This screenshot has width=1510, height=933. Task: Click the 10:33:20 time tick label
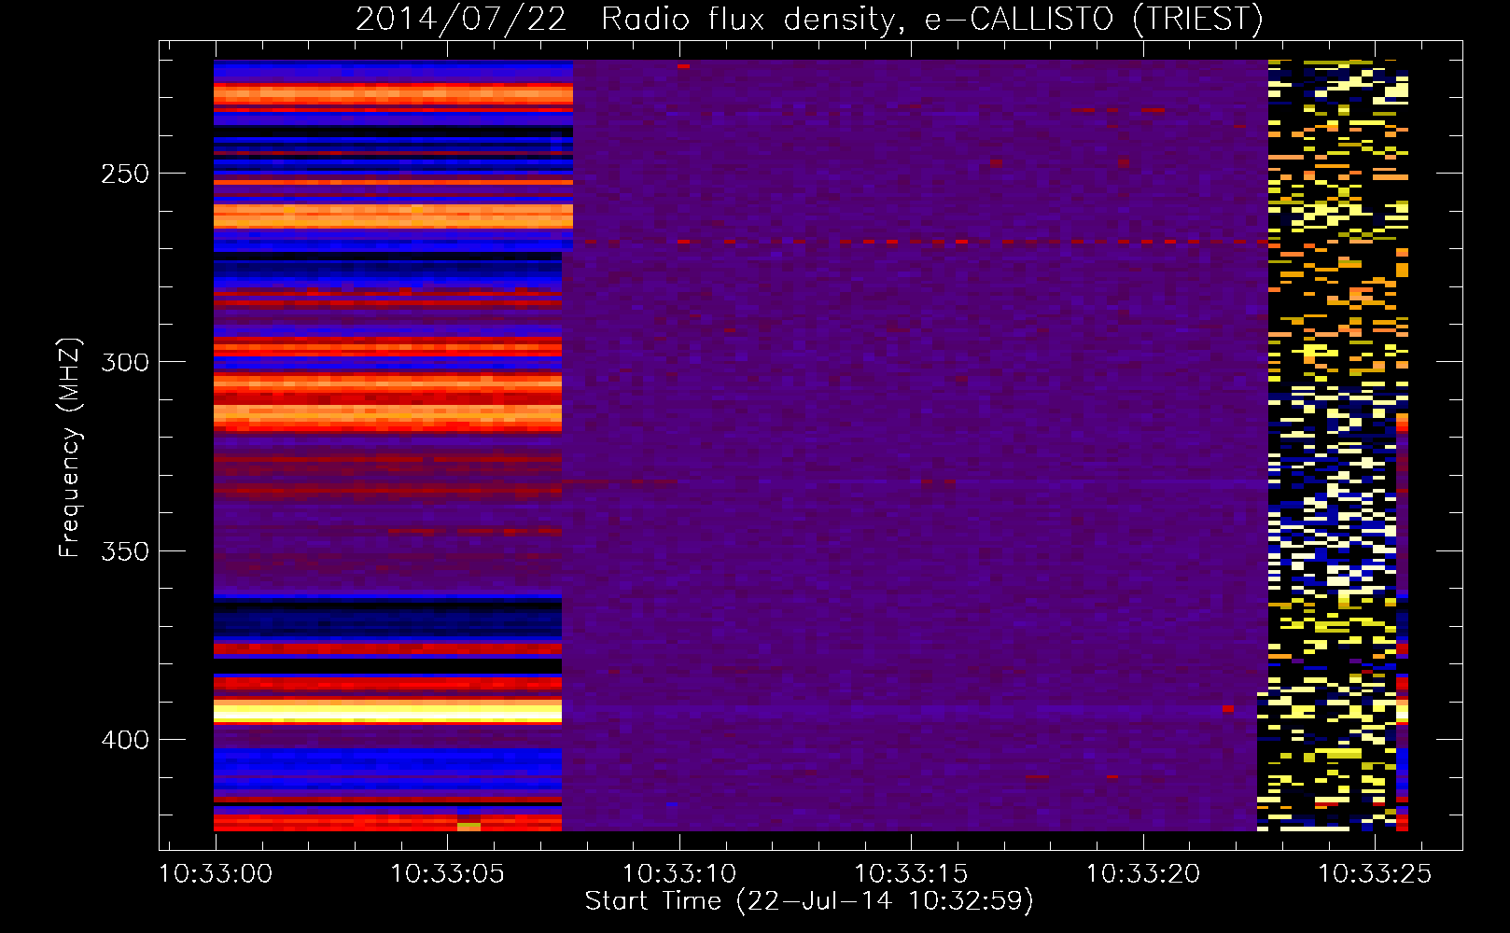(1143, 873)
